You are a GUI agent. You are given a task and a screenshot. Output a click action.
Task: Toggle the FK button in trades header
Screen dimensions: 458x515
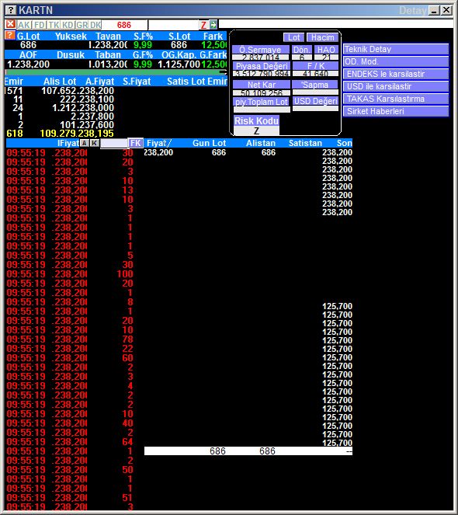click(x=135, y=143)
